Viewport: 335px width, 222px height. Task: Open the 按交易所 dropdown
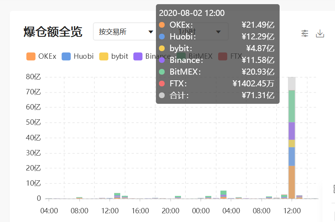click(x=126, y=31)
